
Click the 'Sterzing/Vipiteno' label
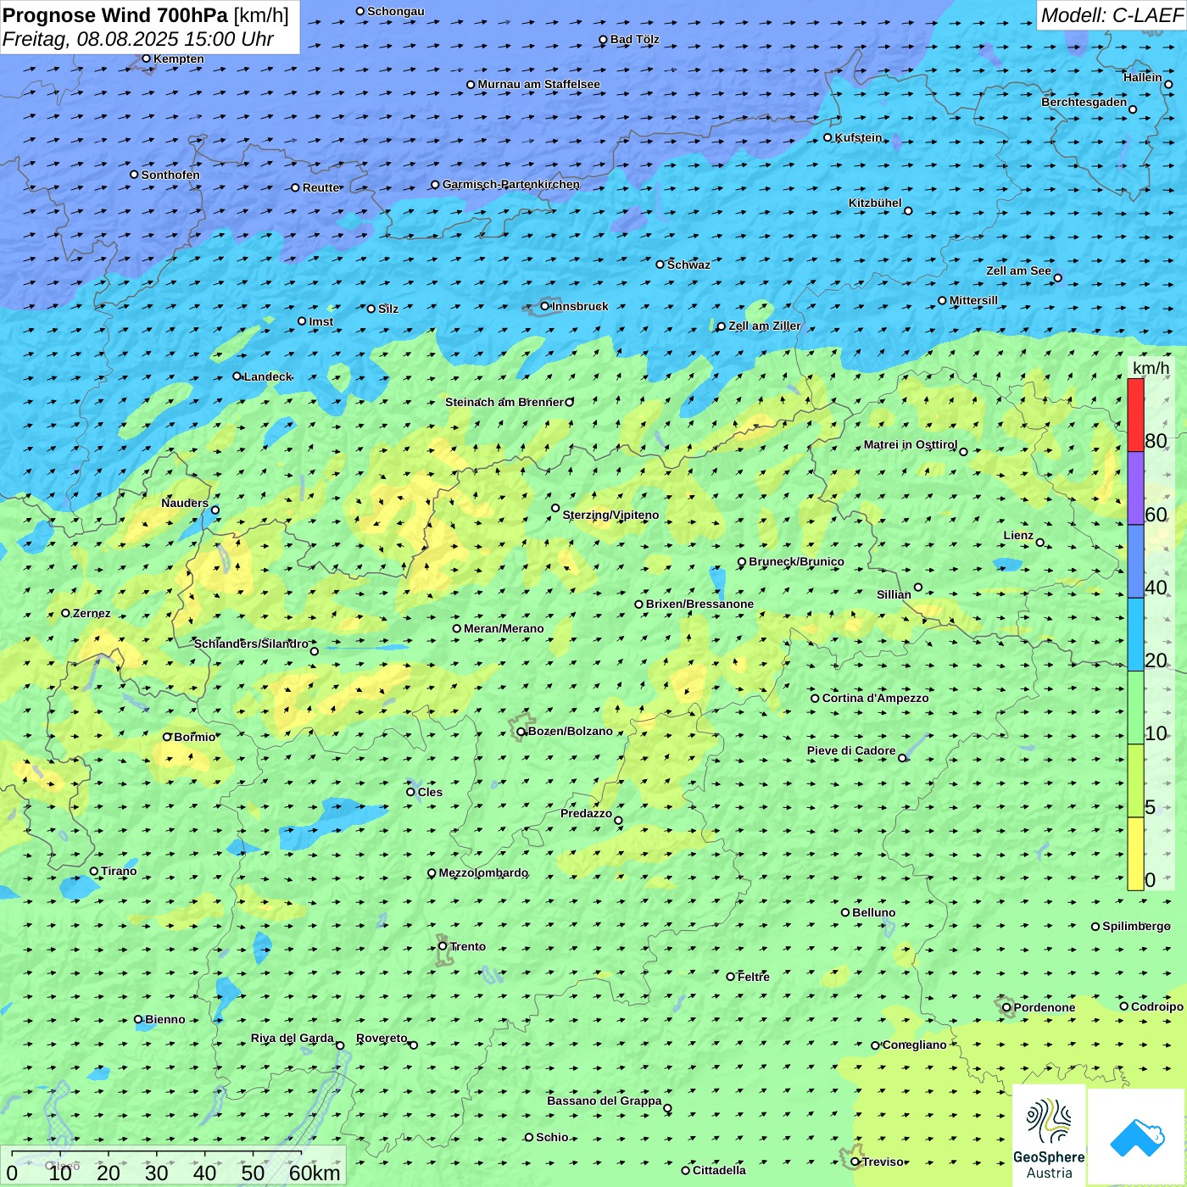pos(610,515)
